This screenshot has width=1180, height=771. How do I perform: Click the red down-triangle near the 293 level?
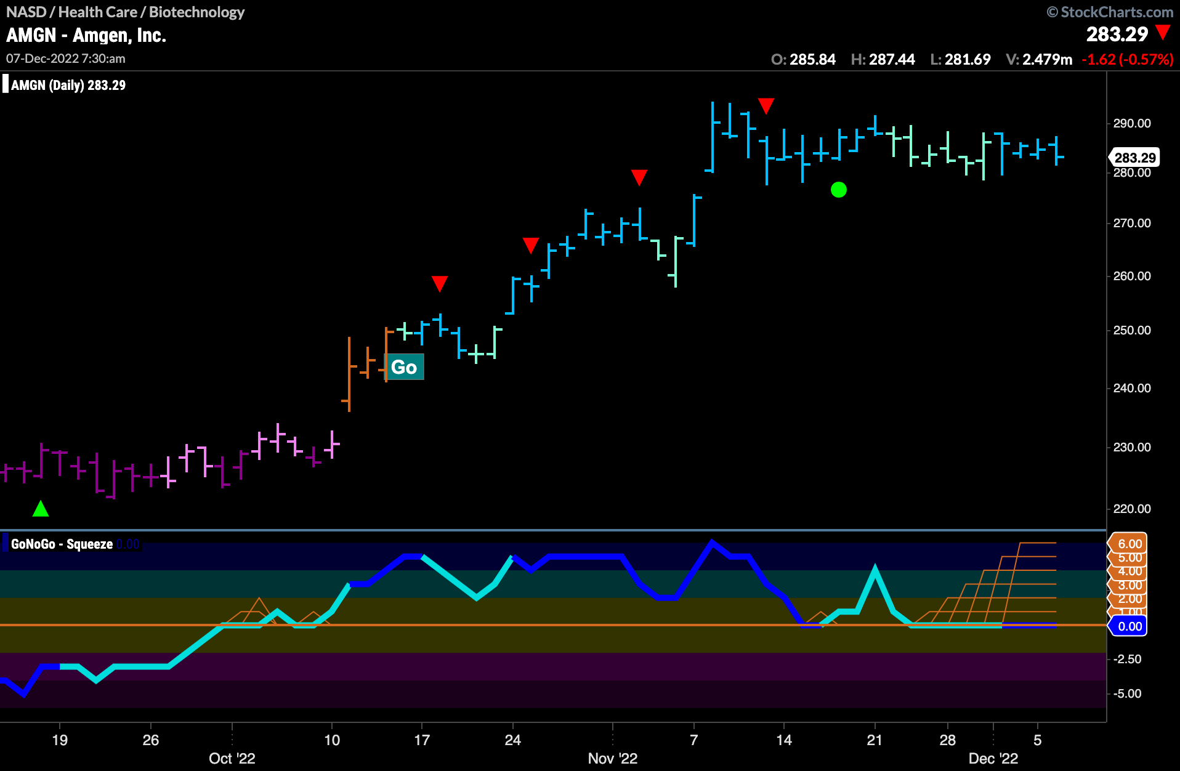pos(766,106)
